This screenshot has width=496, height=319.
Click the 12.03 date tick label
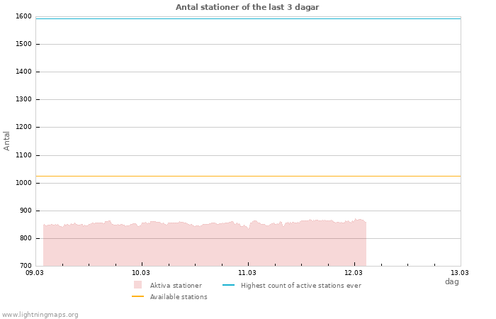coord(354,272)
